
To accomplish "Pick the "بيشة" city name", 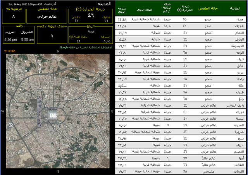I will pos(240,119).
